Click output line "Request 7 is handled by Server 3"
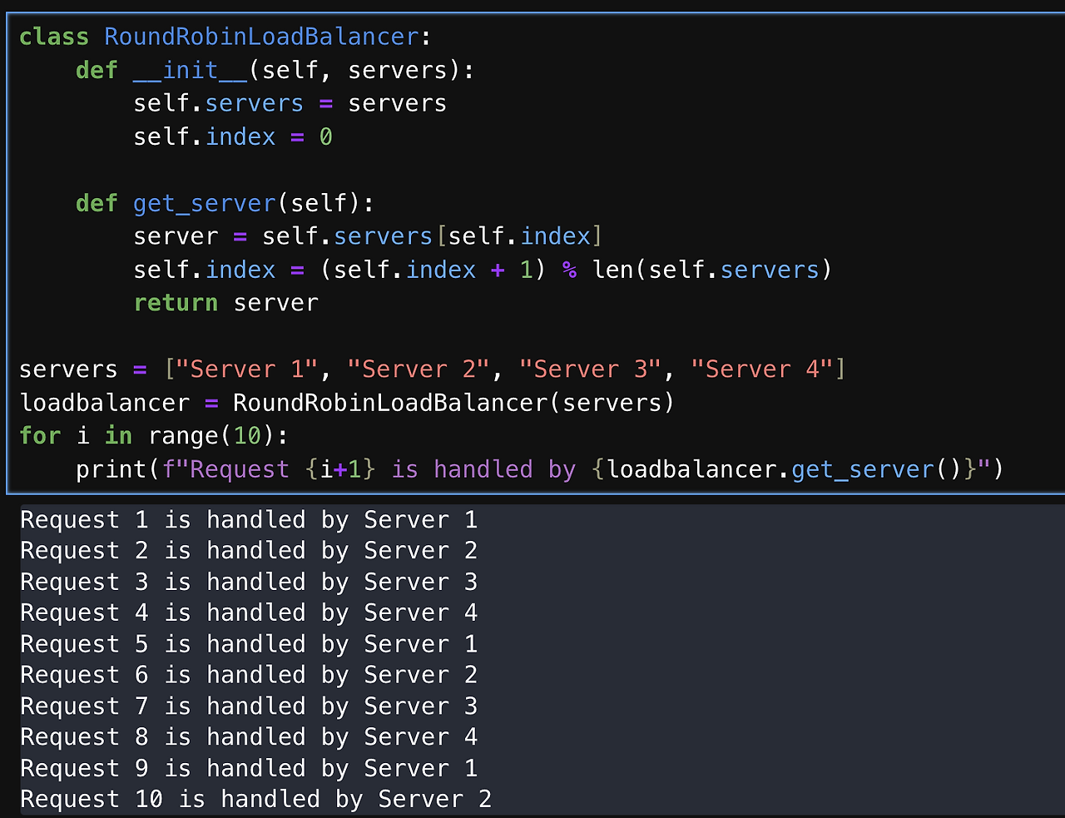Image resolution: width=1065 pixels, height=818 pixels. 249,706
